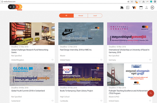
Task: Select the All filter tab
Action: click(66, 16)
